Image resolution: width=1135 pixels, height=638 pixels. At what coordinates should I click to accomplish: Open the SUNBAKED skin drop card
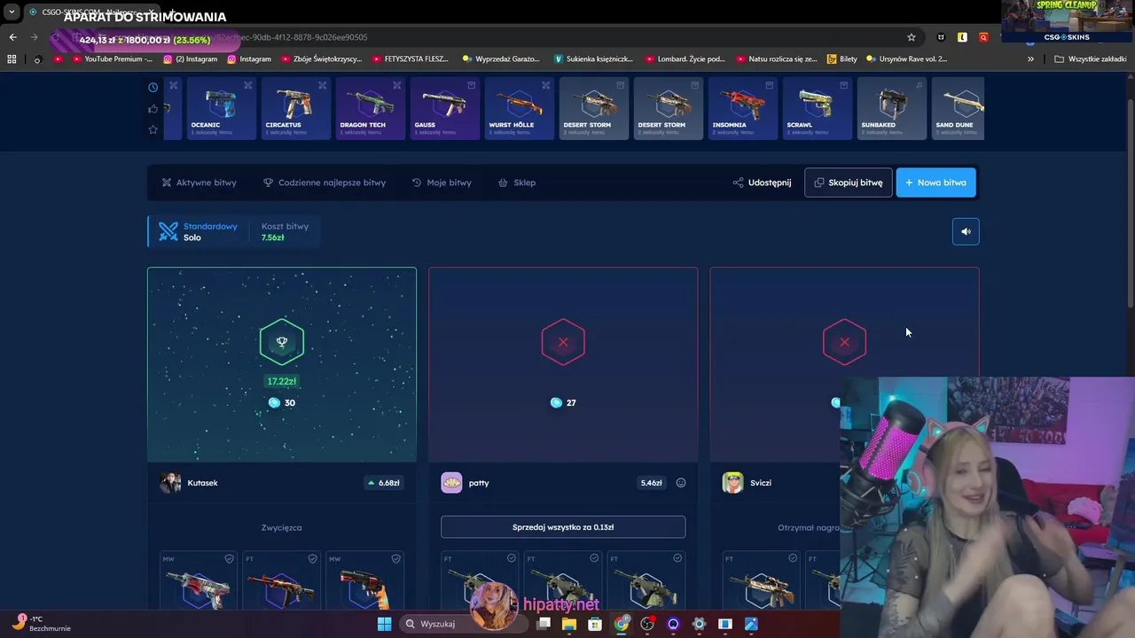[890, 108]
